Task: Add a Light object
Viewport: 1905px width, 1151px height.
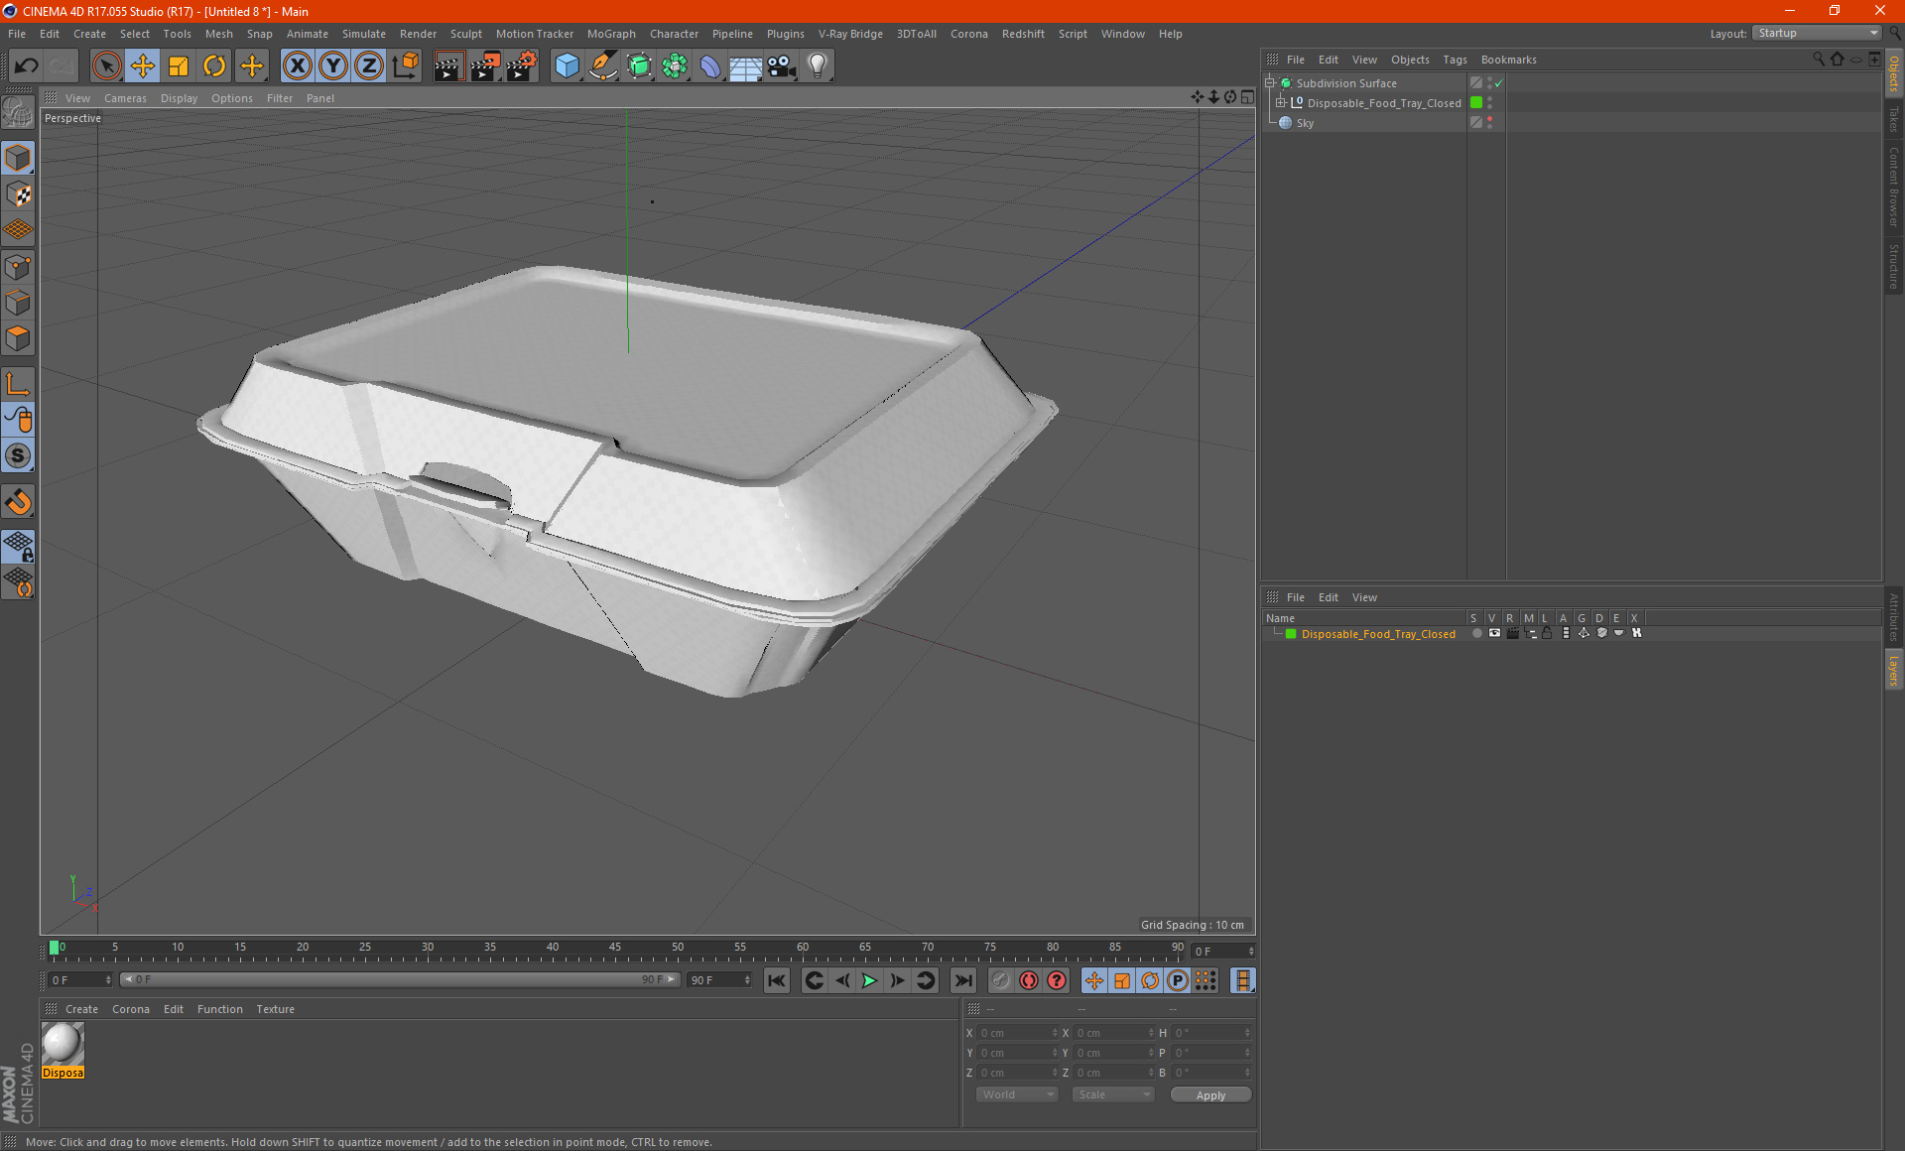Action: (x=818, y=66)
